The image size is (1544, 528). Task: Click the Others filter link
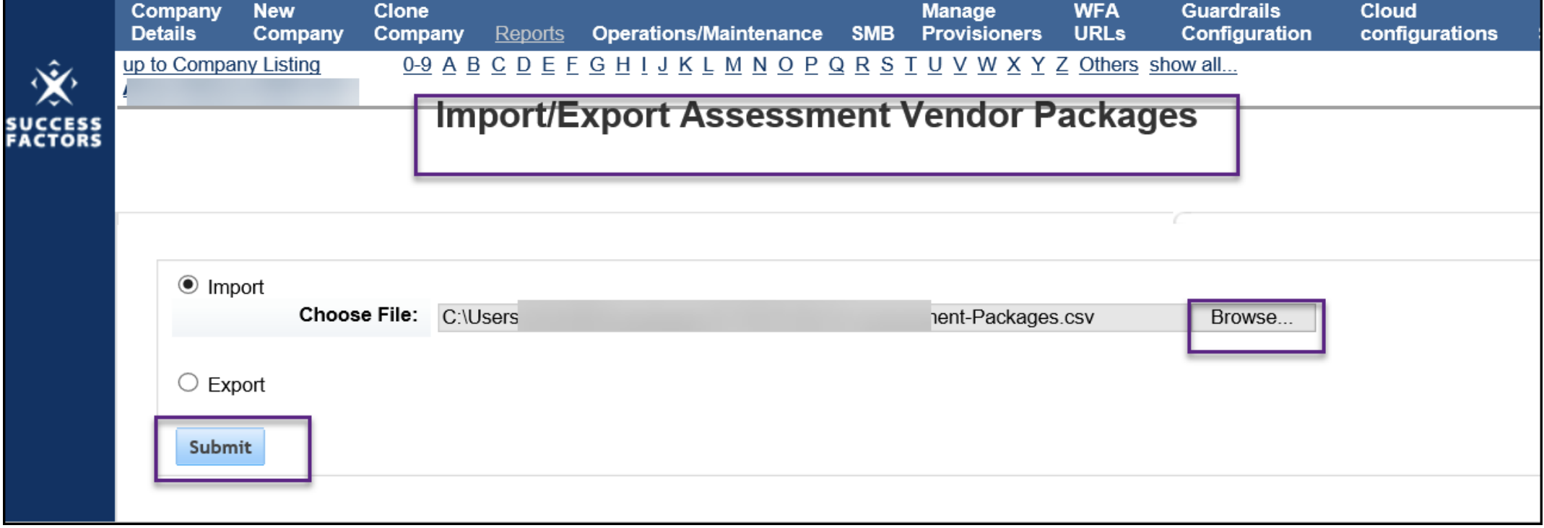click(1109, 65)
